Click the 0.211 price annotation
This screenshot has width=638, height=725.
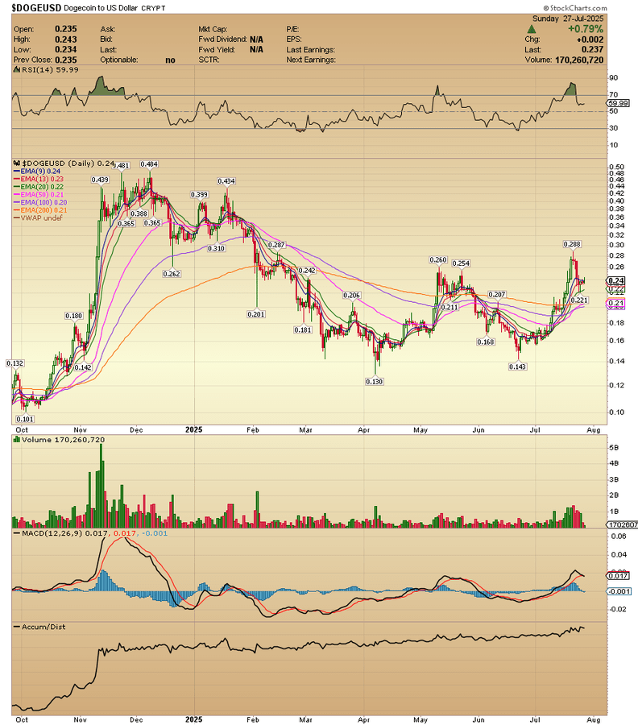coord(449,307)
